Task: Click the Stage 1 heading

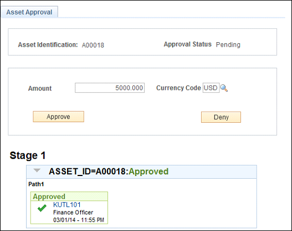Action: click(x=28, y=155)
